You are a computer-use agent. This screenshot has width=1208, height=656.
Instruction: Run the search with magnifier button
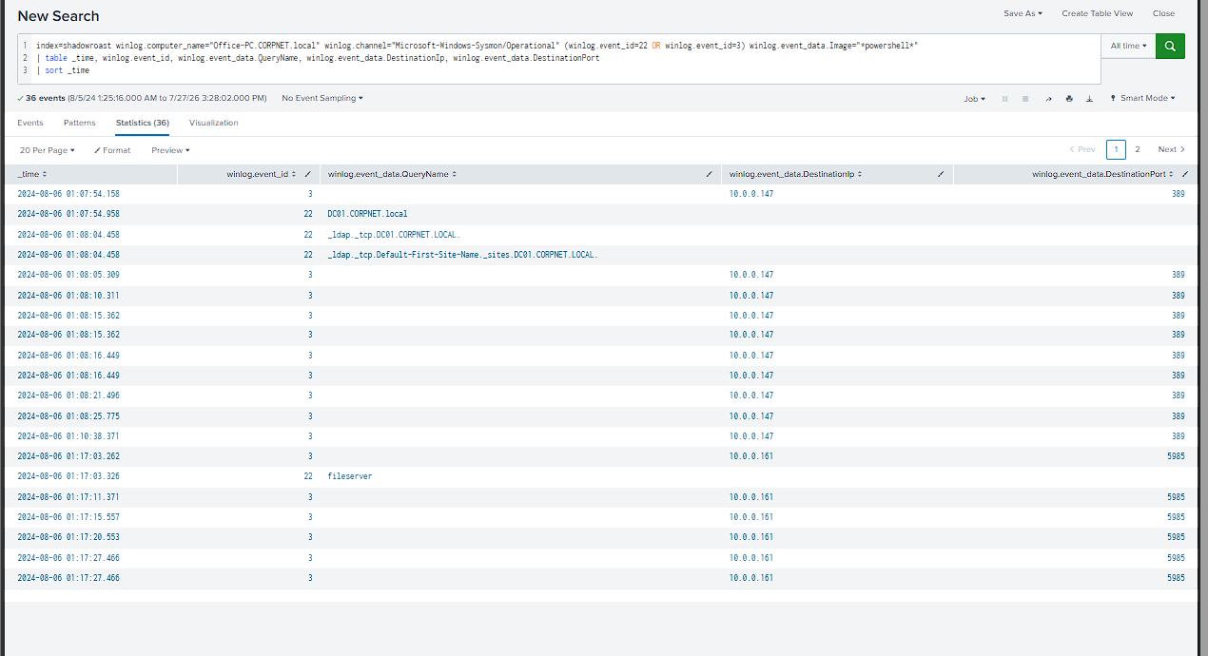point(1170,46)
